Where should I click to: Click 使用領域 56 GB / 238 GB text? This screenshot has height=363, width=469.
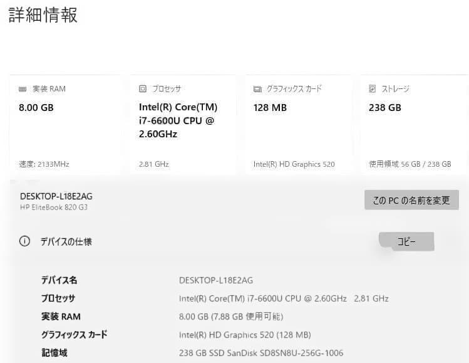[x=410, y=164]
